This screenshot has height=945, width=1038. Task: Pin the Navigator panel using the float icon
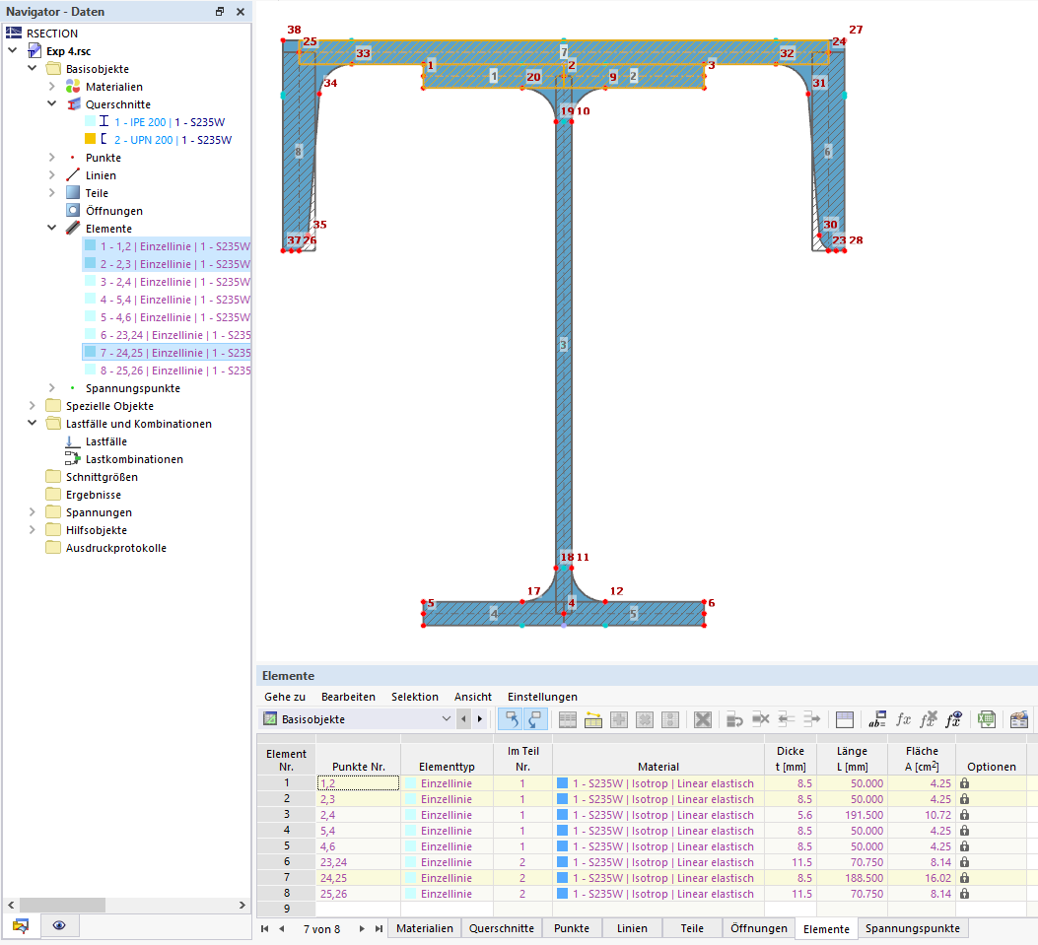(x=220, y=12)
